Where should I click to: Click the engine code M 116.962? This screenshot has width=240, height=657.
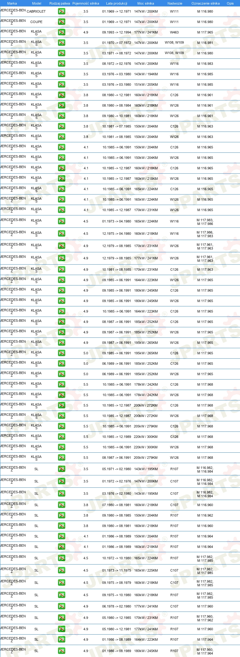[205, 515]
